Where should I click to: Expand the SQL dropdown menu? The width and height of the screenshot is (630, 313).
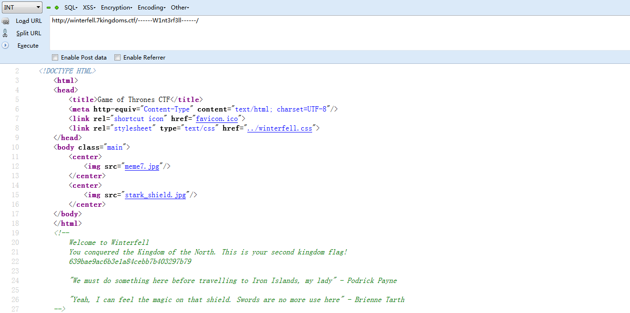click(x=71, y=8)
